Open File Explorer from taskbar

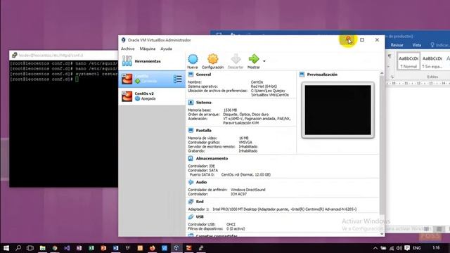42,248
